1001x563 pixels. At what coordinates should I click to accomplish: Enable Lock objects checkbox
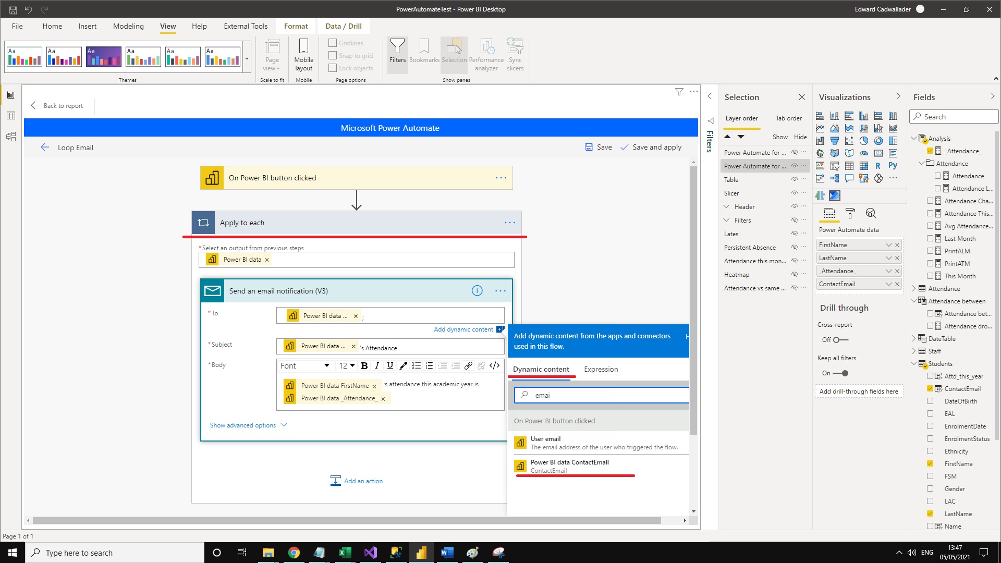tap(332, 68)
